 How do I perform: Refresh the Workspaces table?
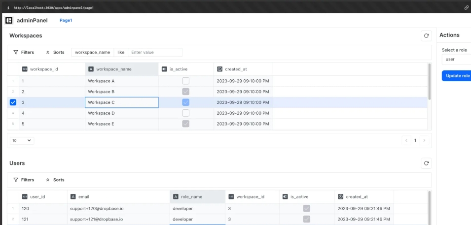[426, 35]
